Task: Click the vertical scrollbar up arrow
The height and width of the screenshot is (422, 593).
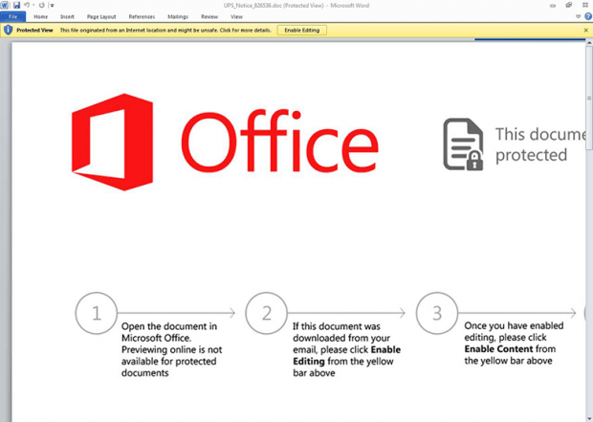Action: pos(589,43)
